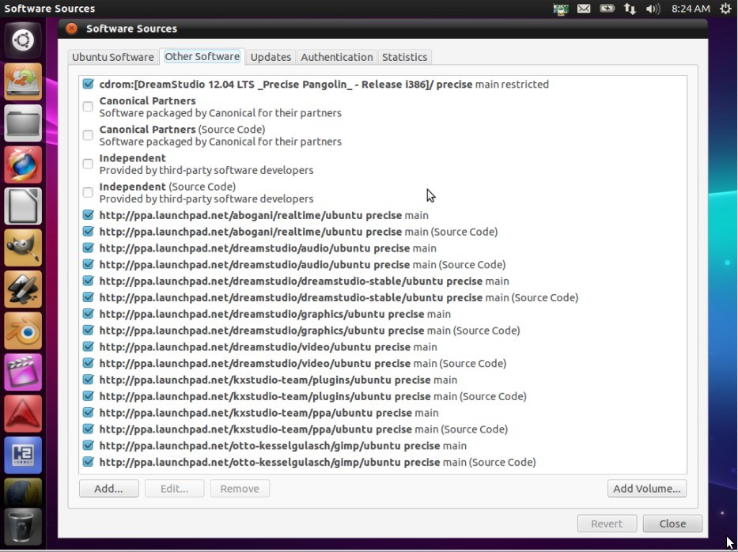Disable otto-kesselgulasch/gimp main checkbox
The height and width of the screenshot is (552, 738).
(x=88, y=446)
